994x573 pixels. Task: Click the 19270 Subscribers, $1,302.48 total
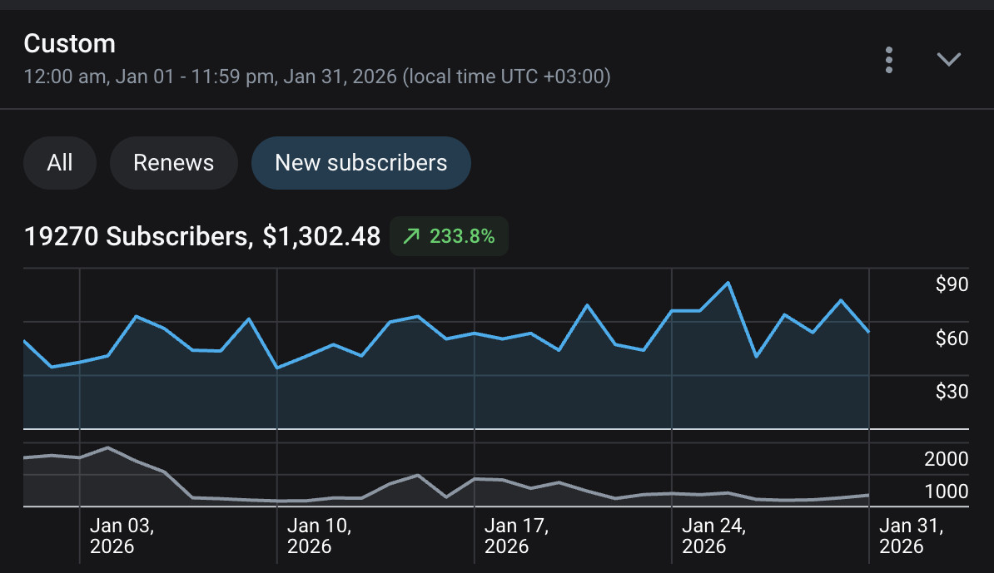click(x=202, y=236)
